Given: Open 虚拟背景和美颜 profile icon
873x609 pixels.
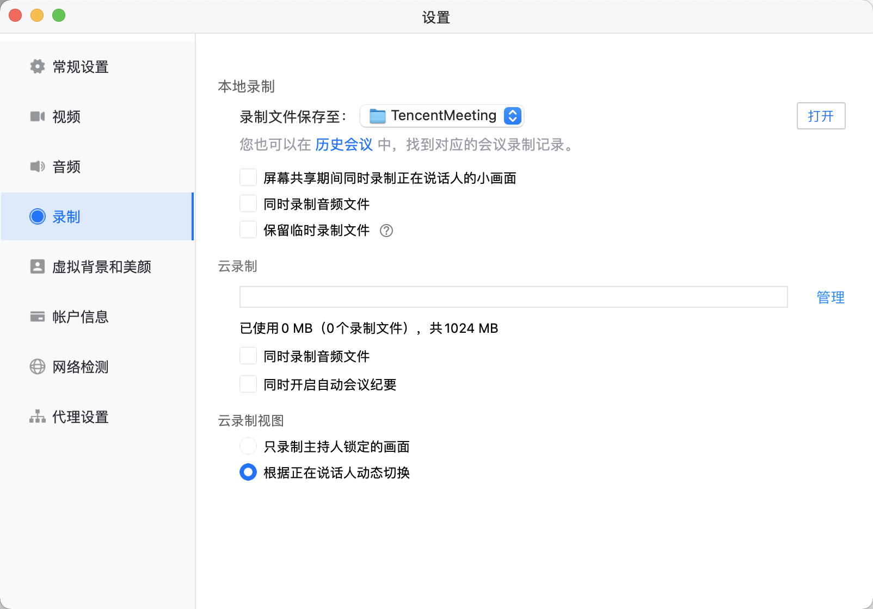Looking at the screenshot, I should 36,266.
